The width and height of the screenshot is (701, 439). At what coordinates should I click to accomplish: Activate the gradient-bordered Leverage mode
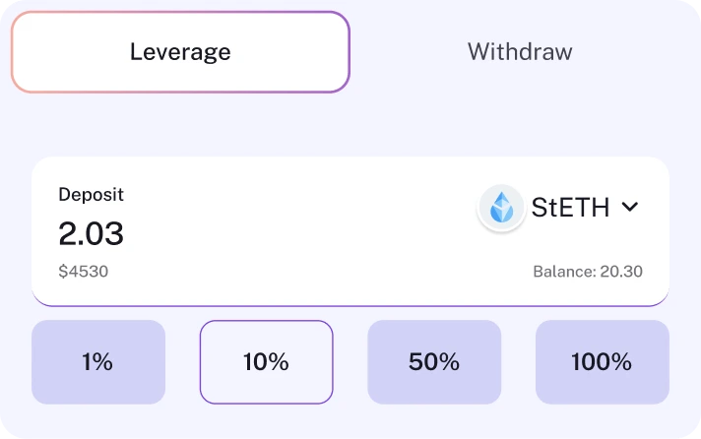tap(180, 52)
